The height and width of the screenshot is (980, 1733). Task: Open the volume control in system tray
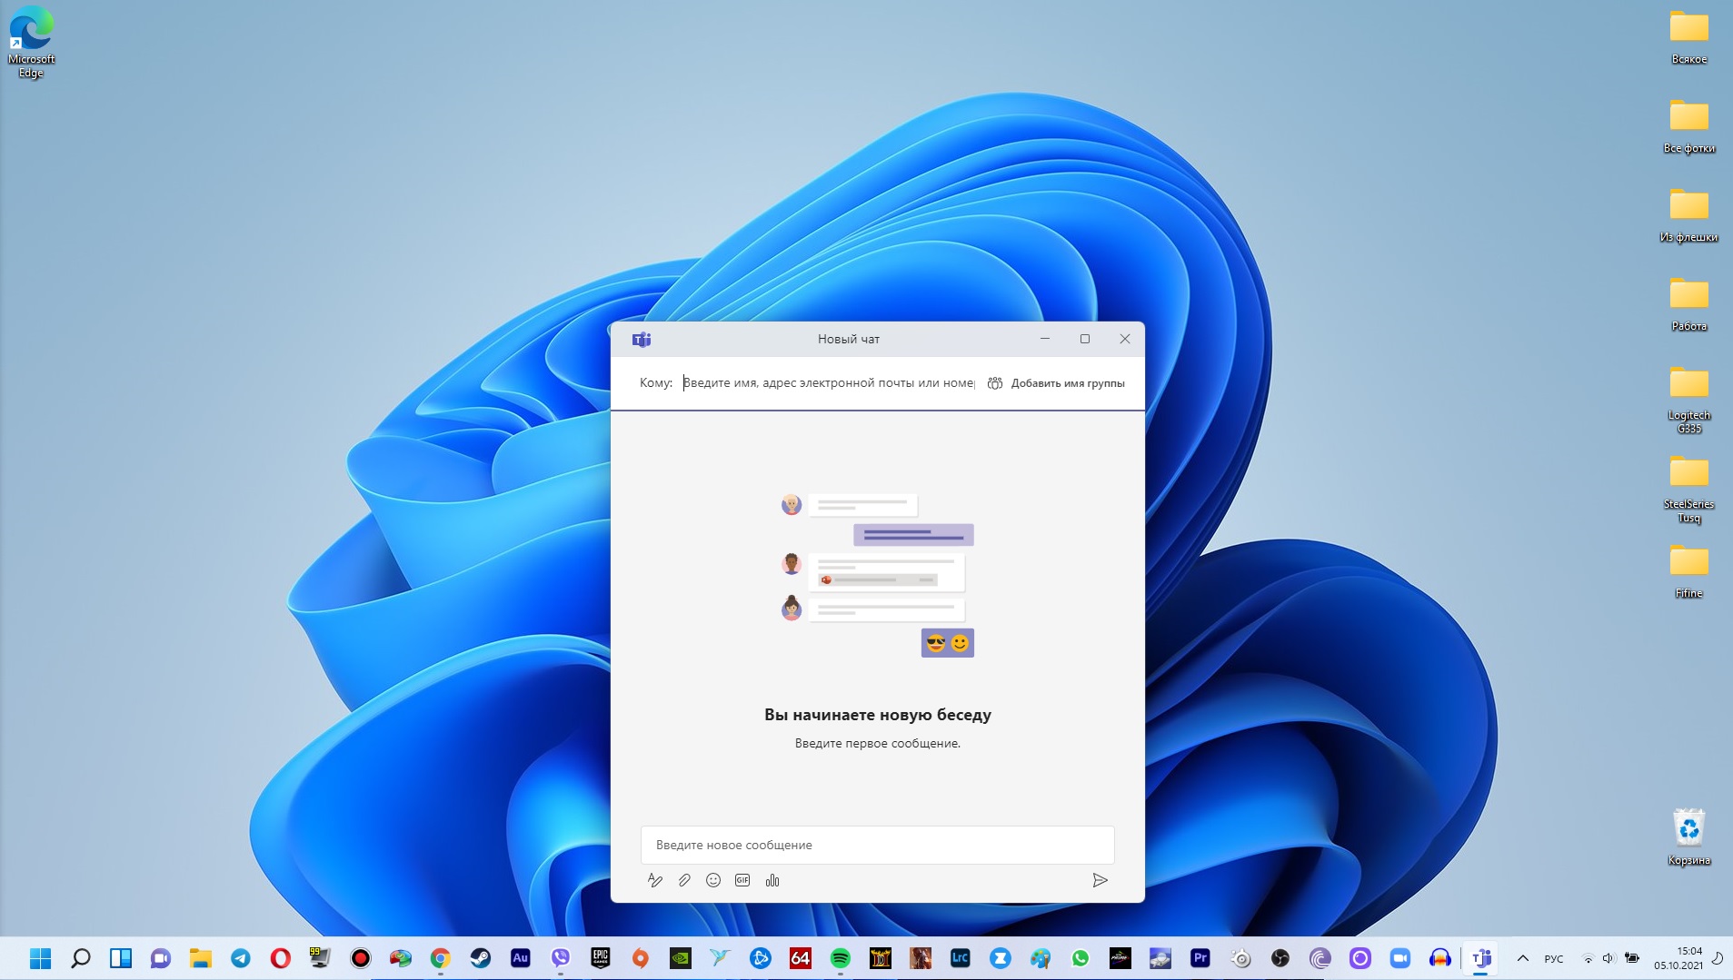click(x=1609, y=958)
